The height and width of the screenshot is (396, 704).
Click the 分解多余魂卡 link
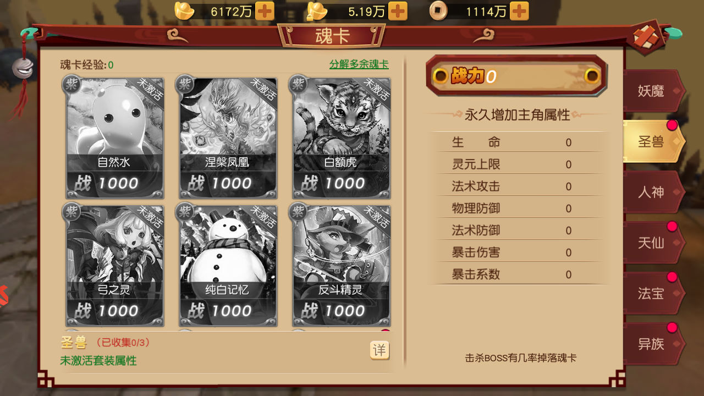click(x=359, y=64)
